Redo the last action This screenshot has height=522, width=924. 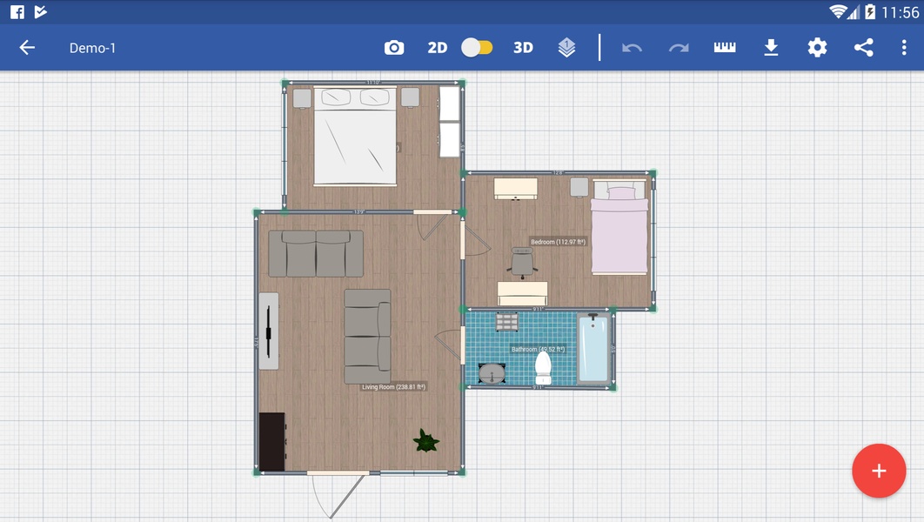coord(679,48)
